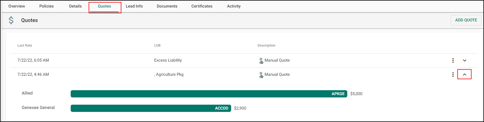The image size is (484, 122).
Task: Open the Certificates tab
Action: point(202,6)
